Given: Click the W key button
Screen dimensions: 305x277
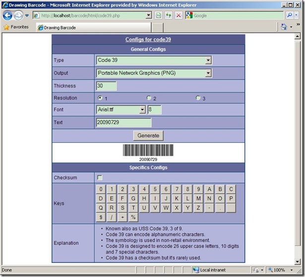Looking at the screenshot, I should [166, 208].
